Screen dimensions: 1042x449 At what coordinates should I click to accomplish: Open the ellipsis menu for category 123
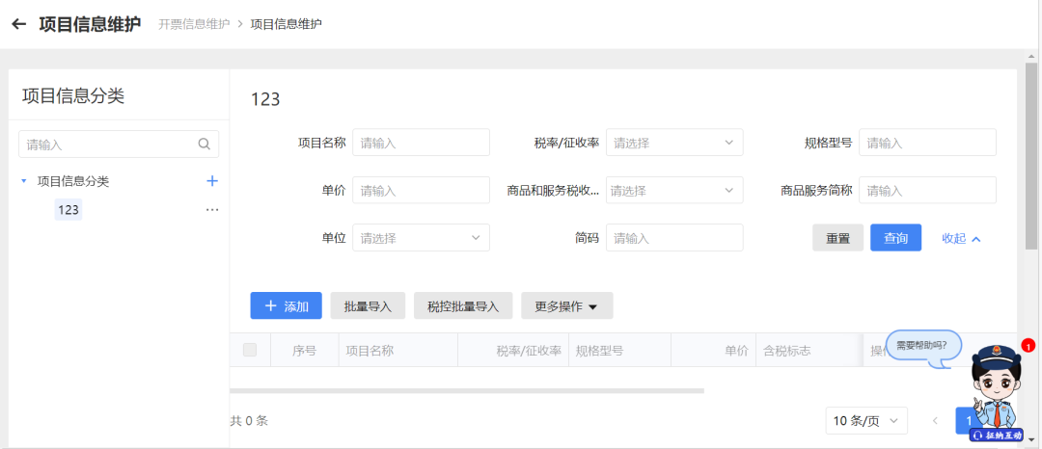click(x=212, y=210)
